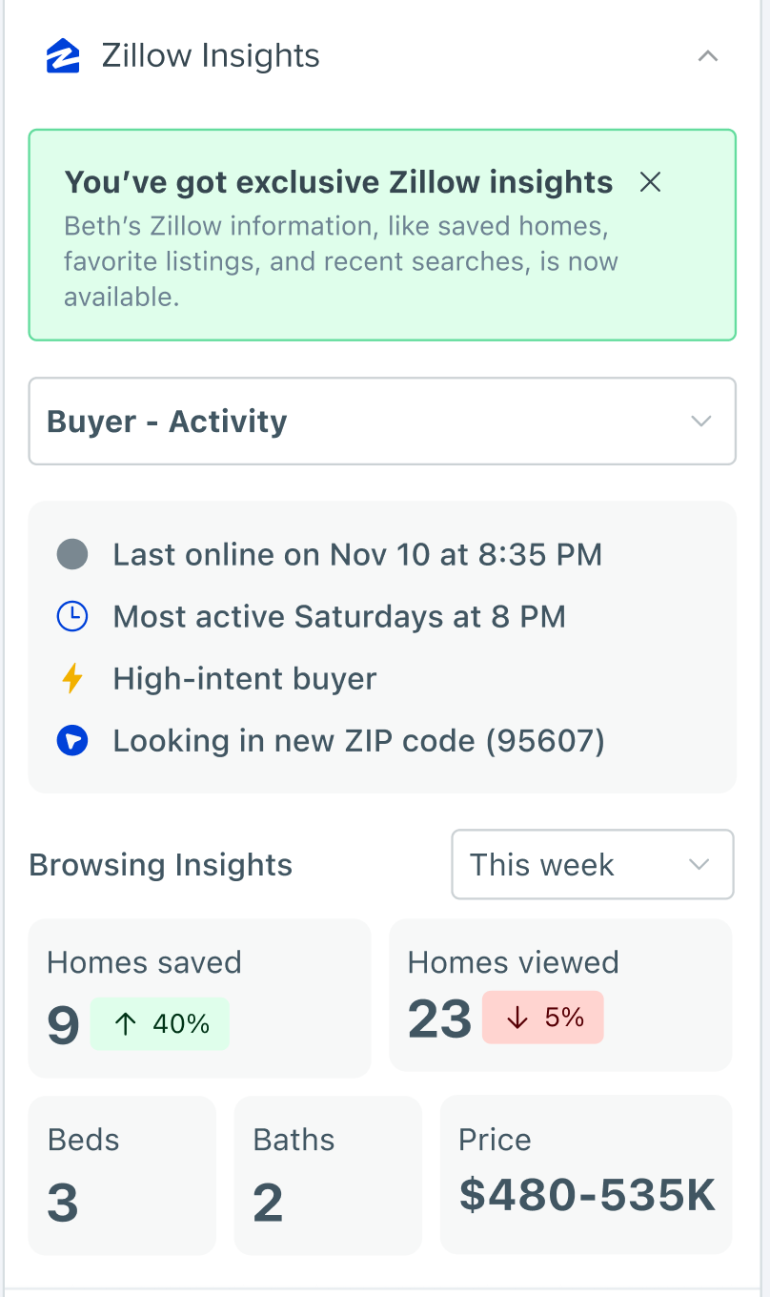Select the Baths stat tile

point(328,1175)
